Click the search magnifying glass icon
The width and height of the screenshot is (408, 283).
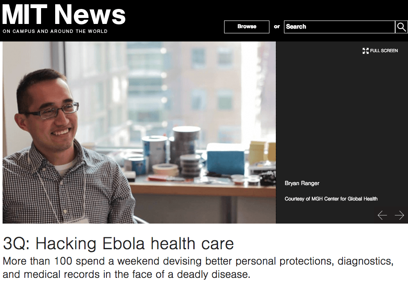click(x=401, y=27)
